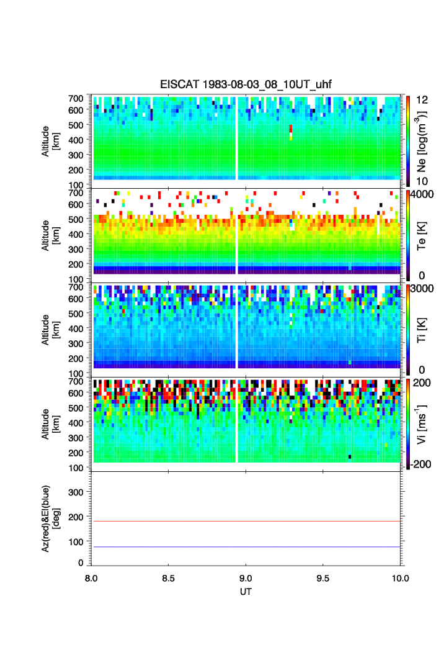
Task: Click the 8.5 tick label on UT axis
Action: point(169,577)
